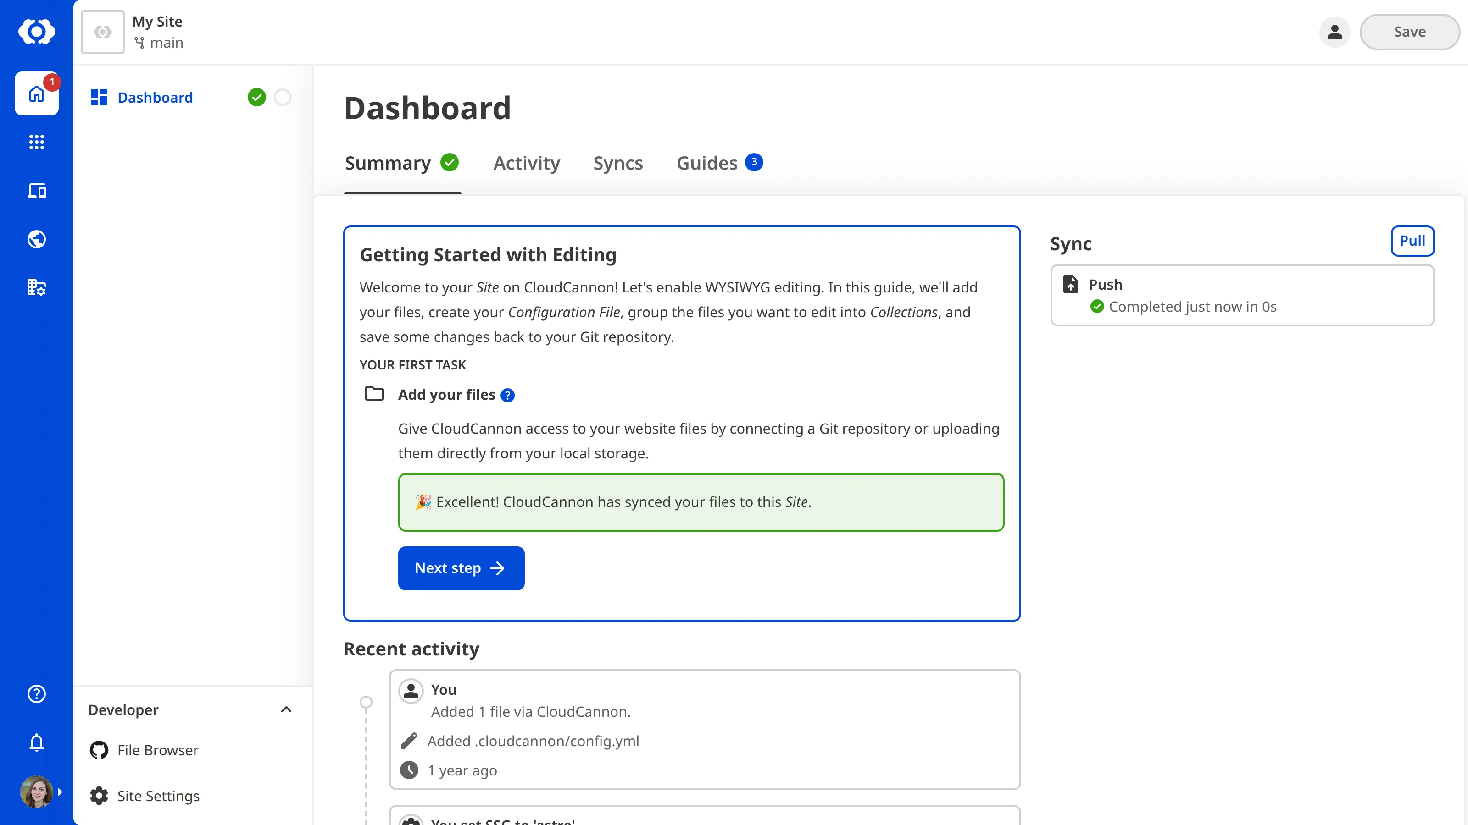Switch to the Syncs tab

tap(618, 164)
